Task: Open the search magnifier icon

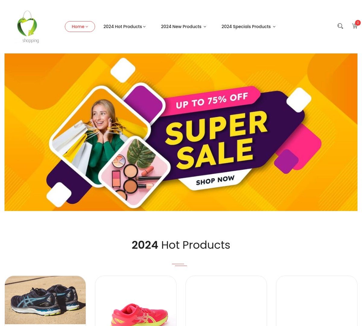Action: (340, 26)
